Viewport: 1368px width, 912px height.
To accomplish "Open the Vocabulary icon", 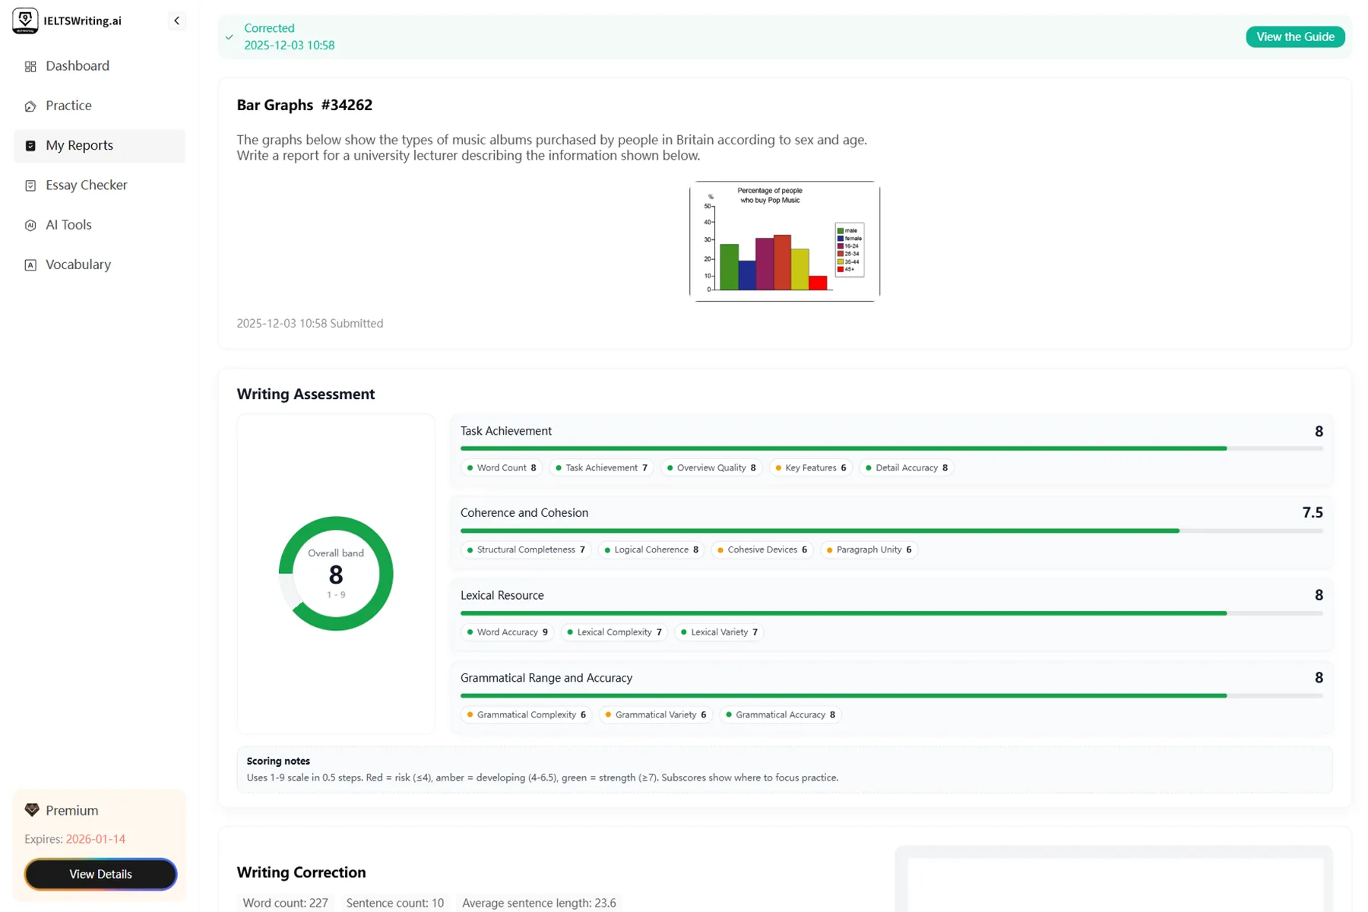I will (x=30, y=264).
